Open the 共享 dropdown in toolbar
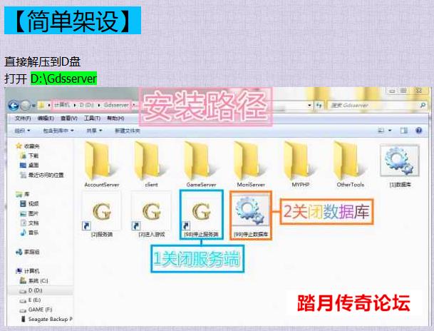434x331 pixels. (x=93, y=131)
